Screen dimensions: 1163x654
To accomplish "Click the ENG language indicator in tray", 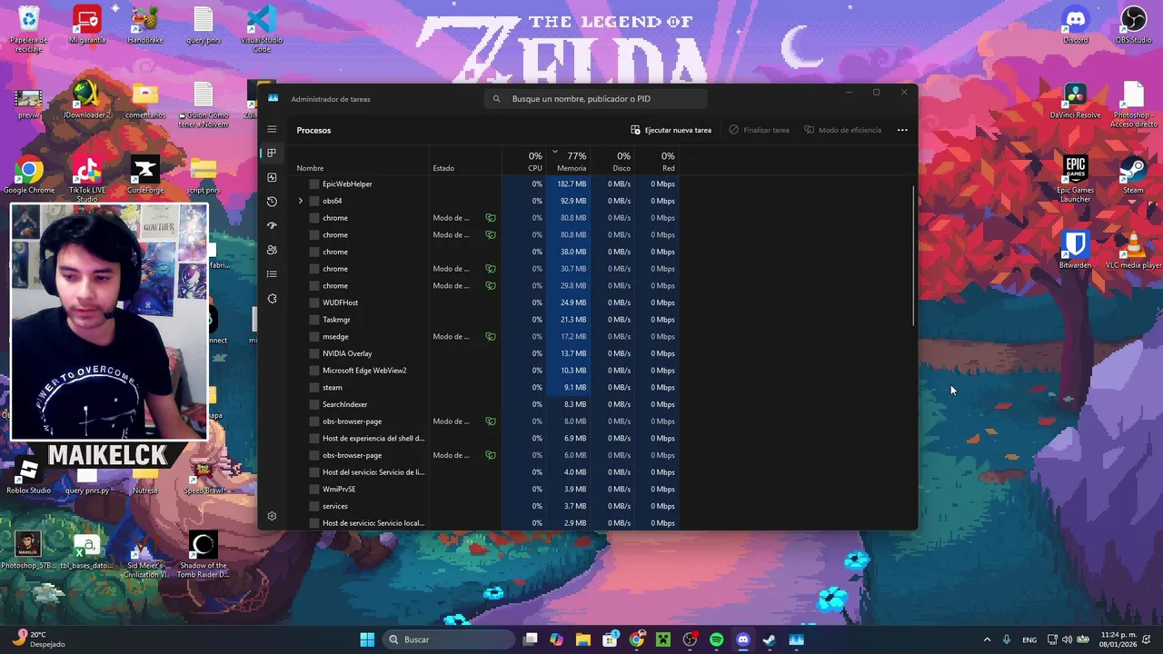I will tap(1029, 639).
